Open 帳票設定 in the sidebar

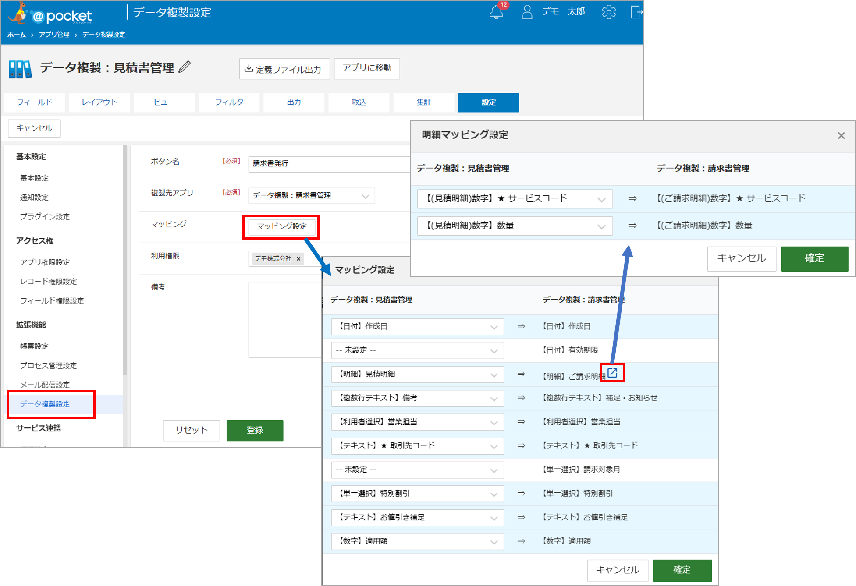click(34, 346)
